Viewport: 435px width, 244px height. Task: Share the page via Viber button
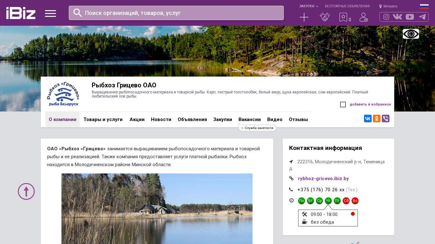(x=386, y=119)
